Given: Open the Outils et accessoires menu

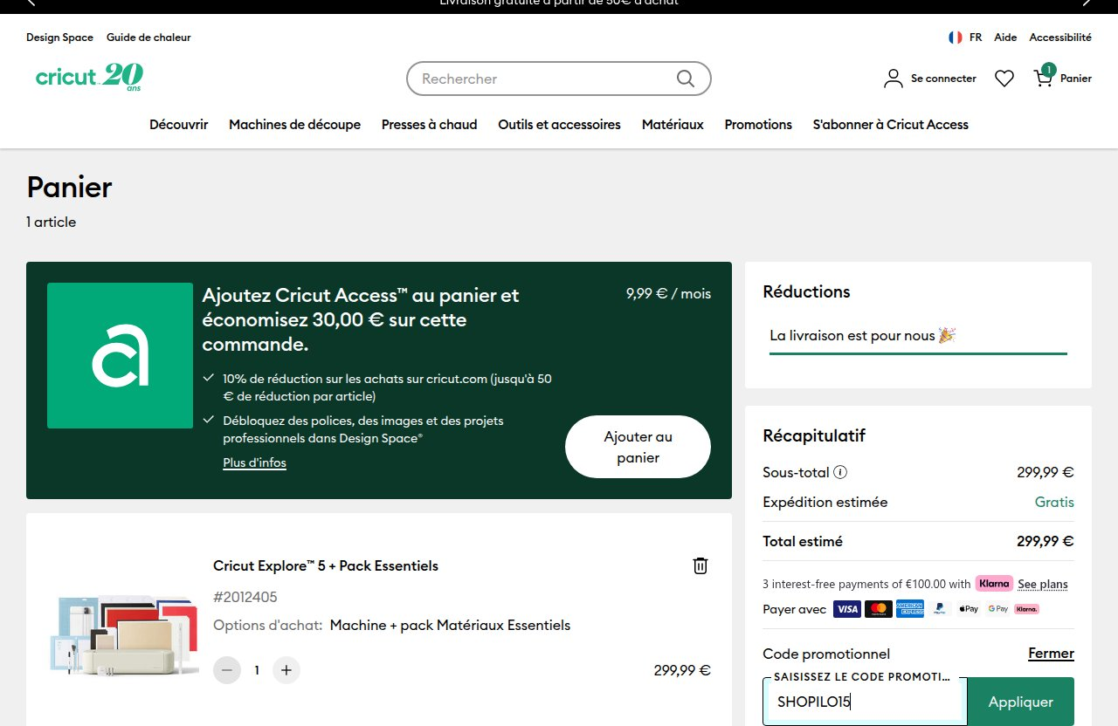Looking at the screenshot, I should [x=559, y=125].
